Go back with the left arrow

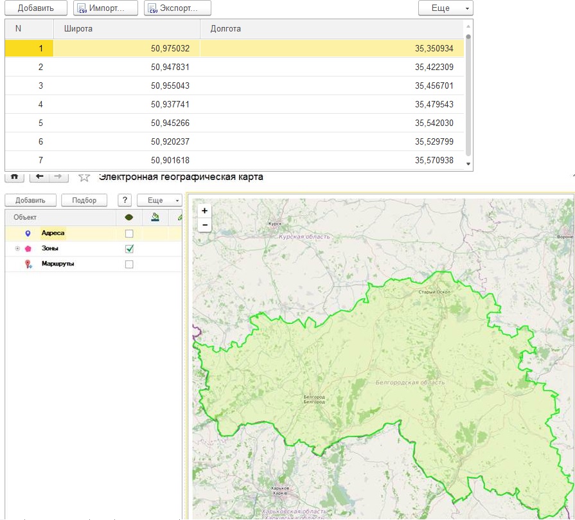pyautogui.click(x=40, y=176)
